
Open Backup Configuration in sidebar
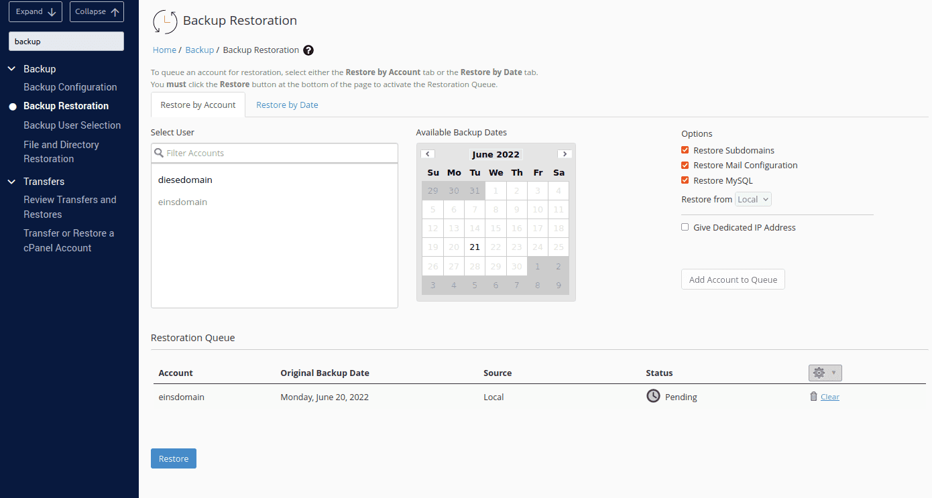click(x=70, y=87)
